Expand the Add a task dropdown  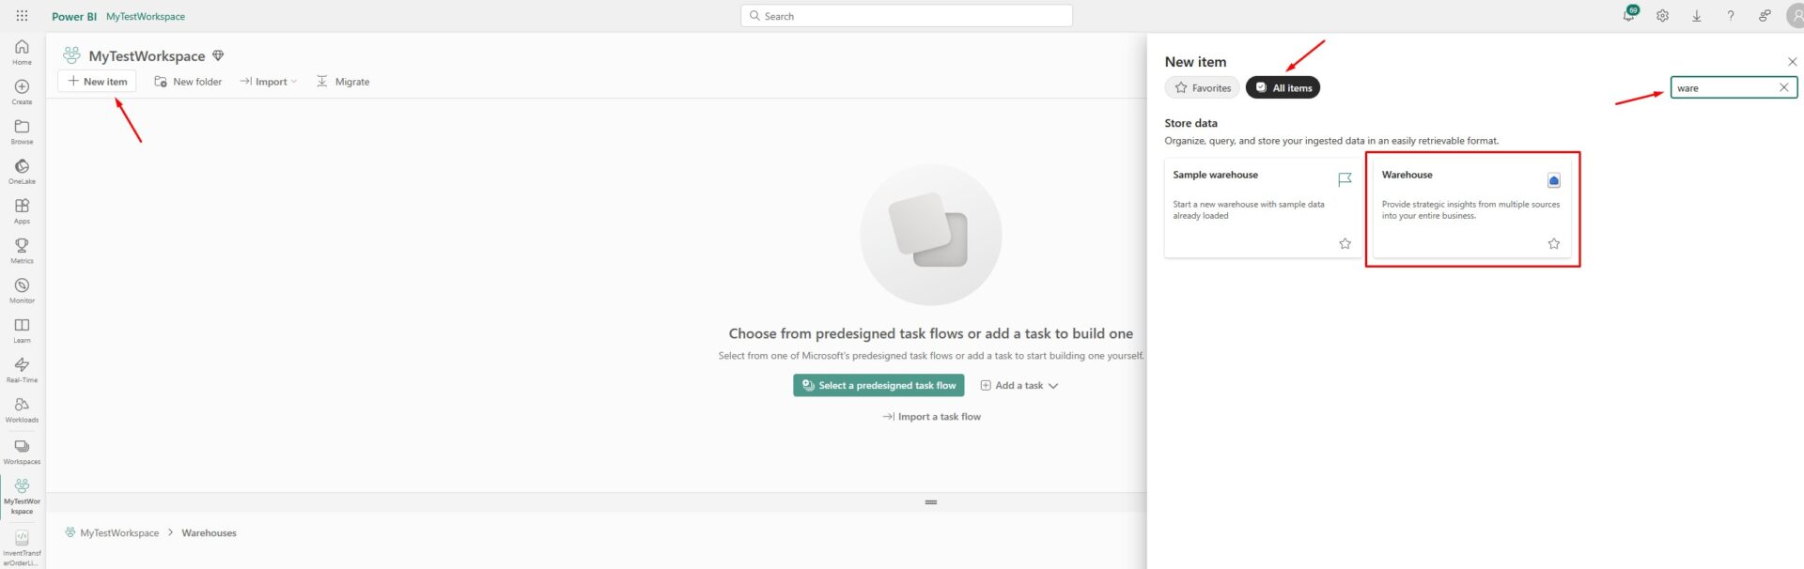[1019, 385]
